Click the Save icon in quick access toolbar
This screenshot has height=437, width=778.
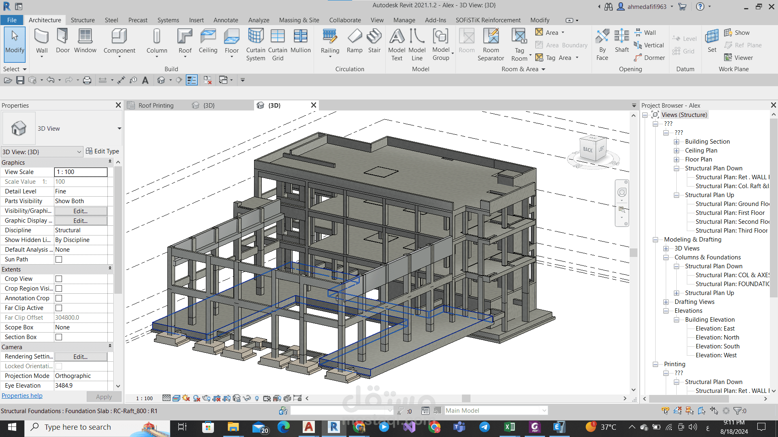[x=20, y=80]
